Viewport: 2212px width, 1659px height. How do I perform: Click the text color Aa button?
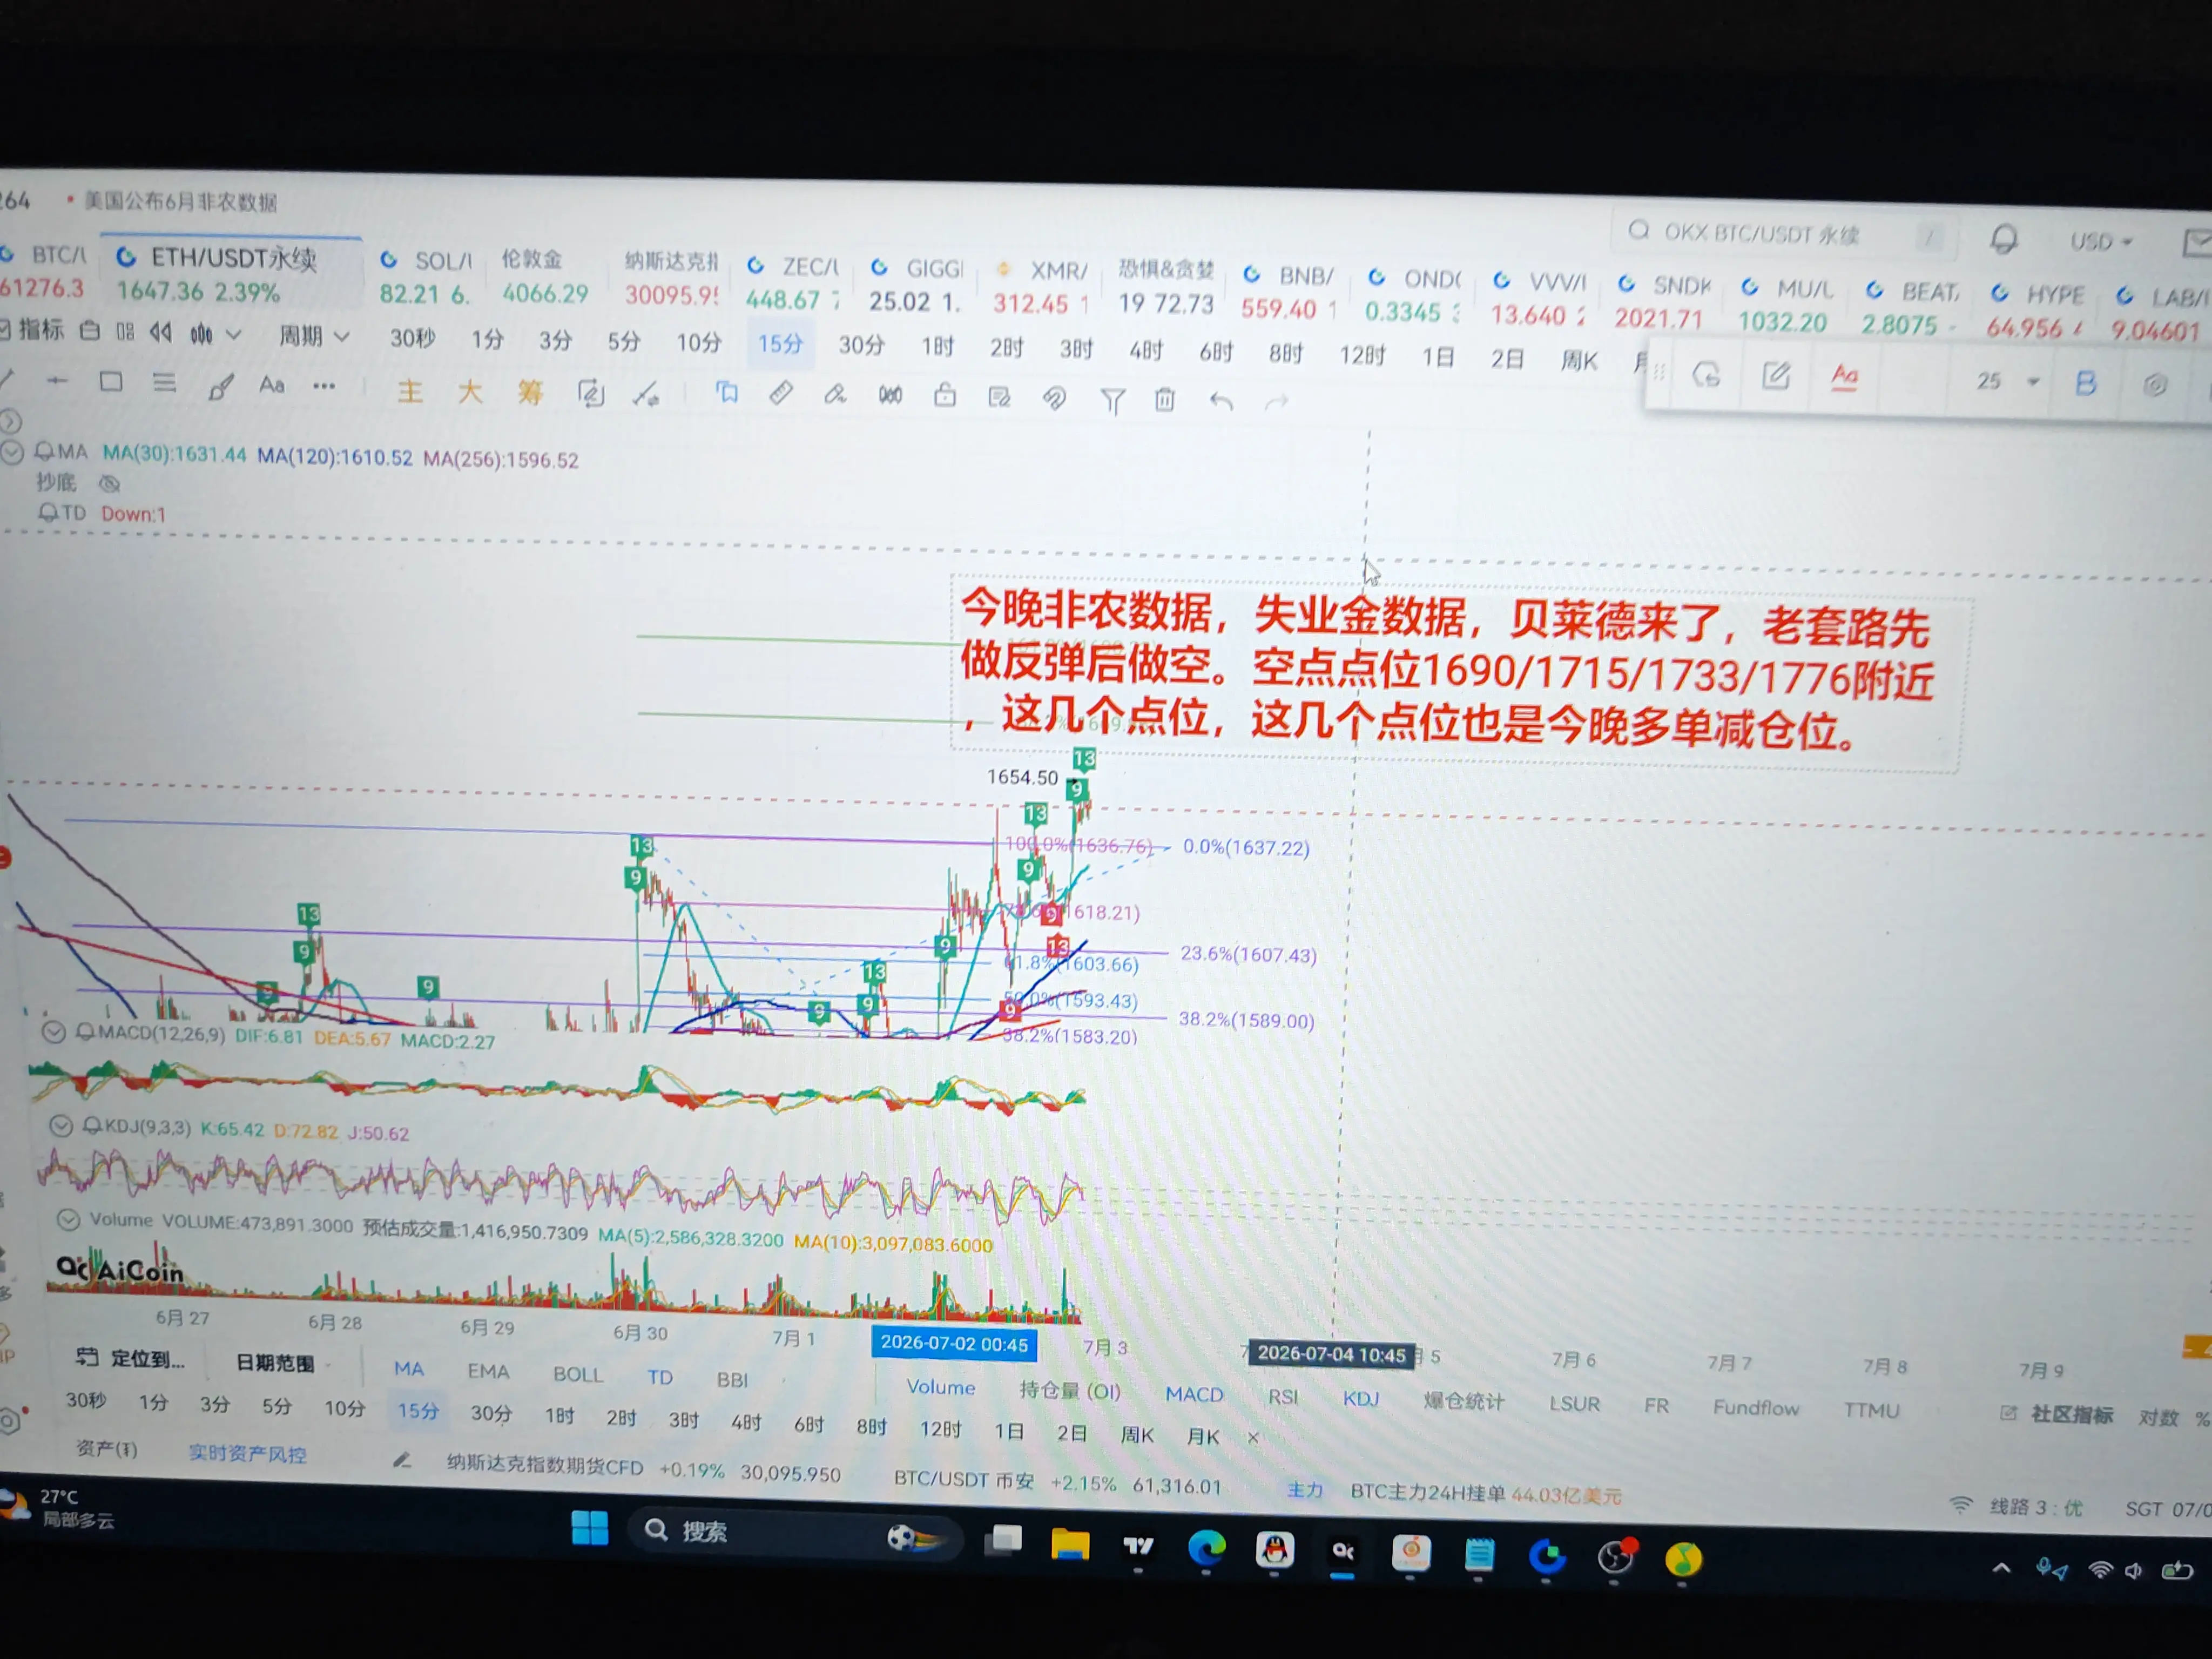[x=1844, y=377]
